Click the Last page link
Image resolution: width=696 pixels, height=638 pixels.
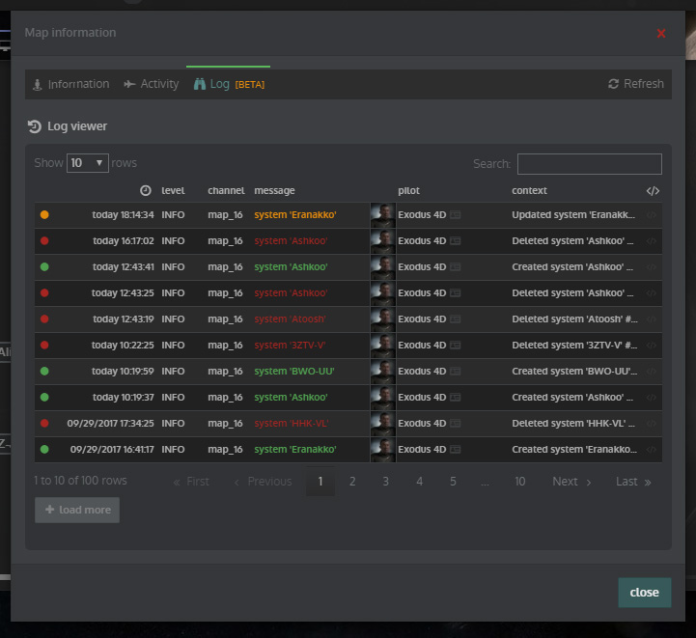pyautogui.click(x=633, y=482)
